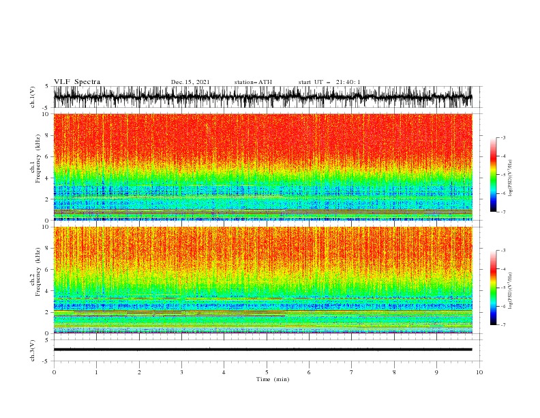The height and width of the screenshot is (418, 540).
Task: Click the ch.3 flat waveform line
Action: click(262, 350)
